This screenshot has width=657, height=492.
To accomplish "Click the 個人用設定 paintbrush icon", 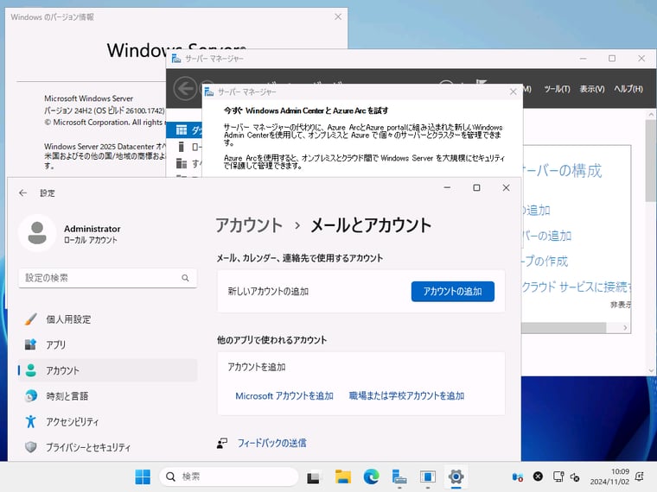I will coord(30,319).
